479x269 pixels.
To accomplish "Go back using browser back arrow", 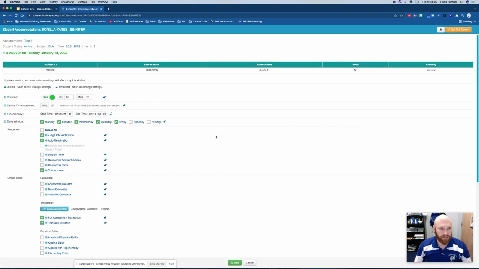I will pyautogui.click(x=4, y=15).
